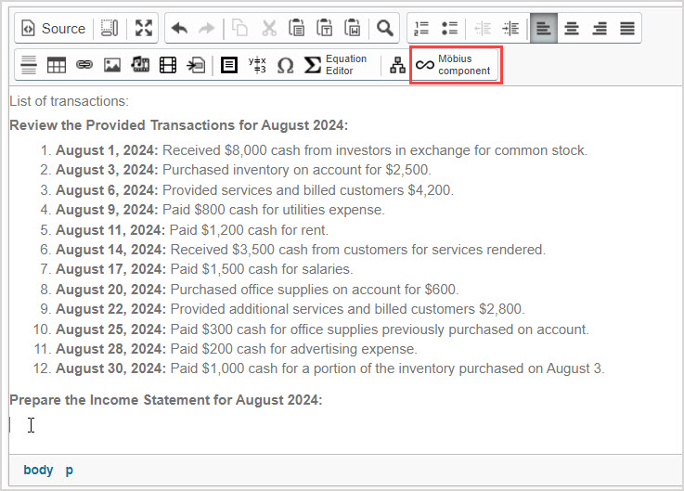Maximize the editor with the fullscreen icon
This screenshot has width=684, height=491.
coord(143,29)
